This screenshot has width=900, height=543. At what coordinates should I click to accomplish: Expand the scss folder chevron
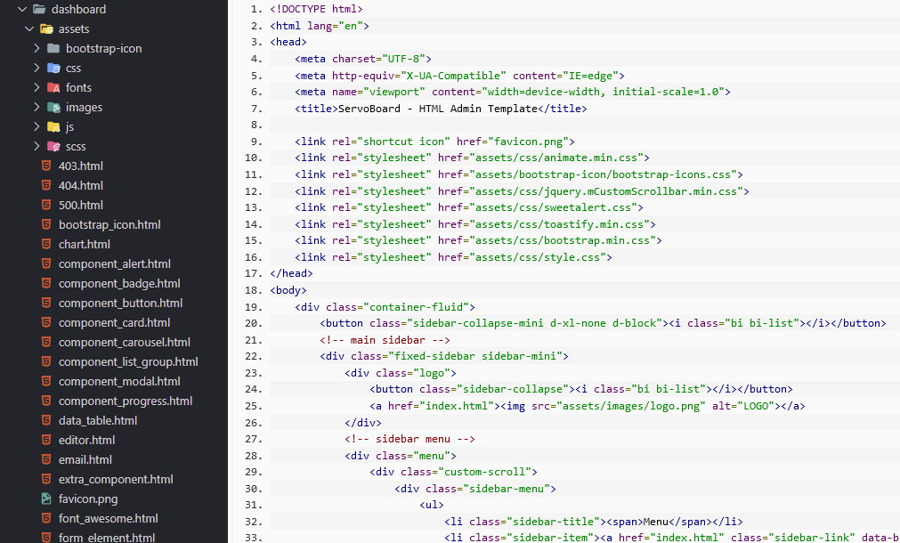coord(36,146)
